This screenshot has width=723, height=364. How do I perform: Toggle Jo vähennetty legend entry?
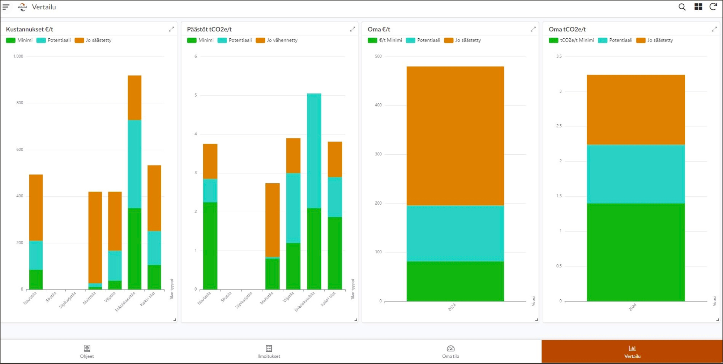(277, 40)
